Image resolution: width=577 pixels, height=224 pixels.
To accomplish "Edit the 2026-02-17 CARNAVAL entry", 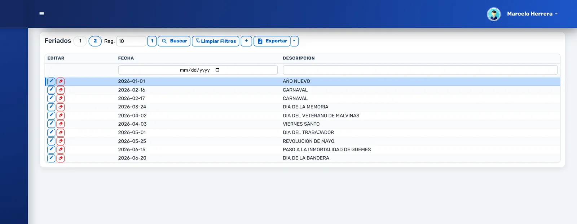I will click(51, 98).
